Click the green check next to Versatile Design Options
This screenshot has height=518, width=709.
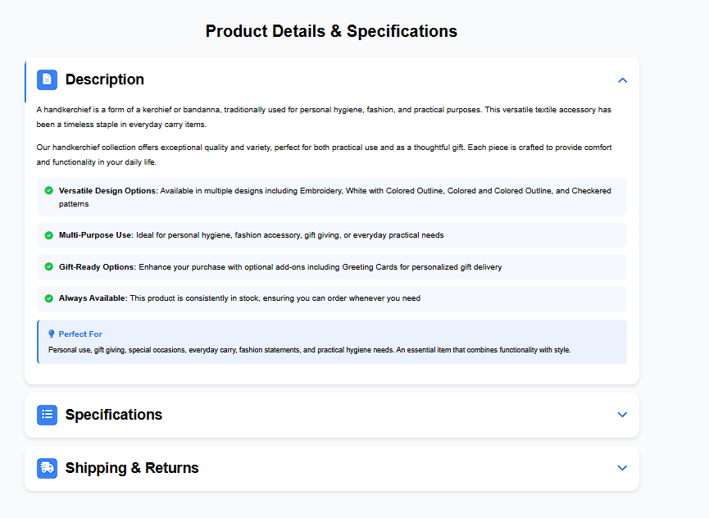(49, 191)
